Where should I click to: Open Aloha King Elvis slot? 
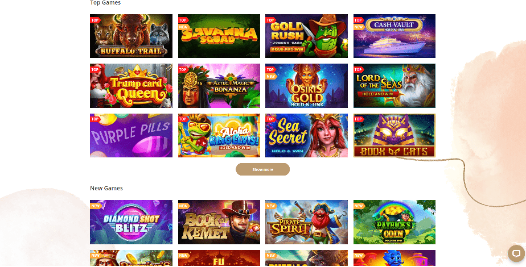point(219,136)
